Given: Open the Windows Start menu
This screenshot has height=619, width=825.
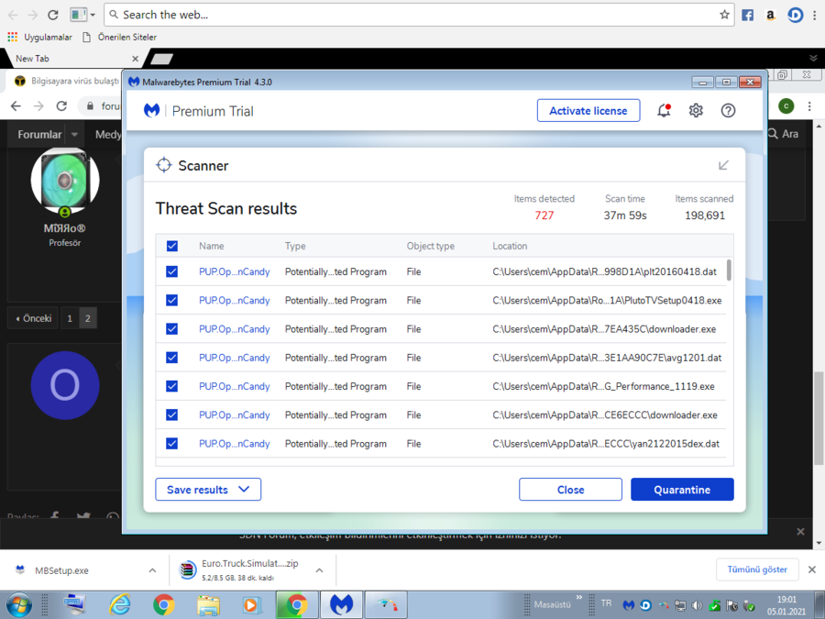Looking at the screenshot, I should pos(18,605).
